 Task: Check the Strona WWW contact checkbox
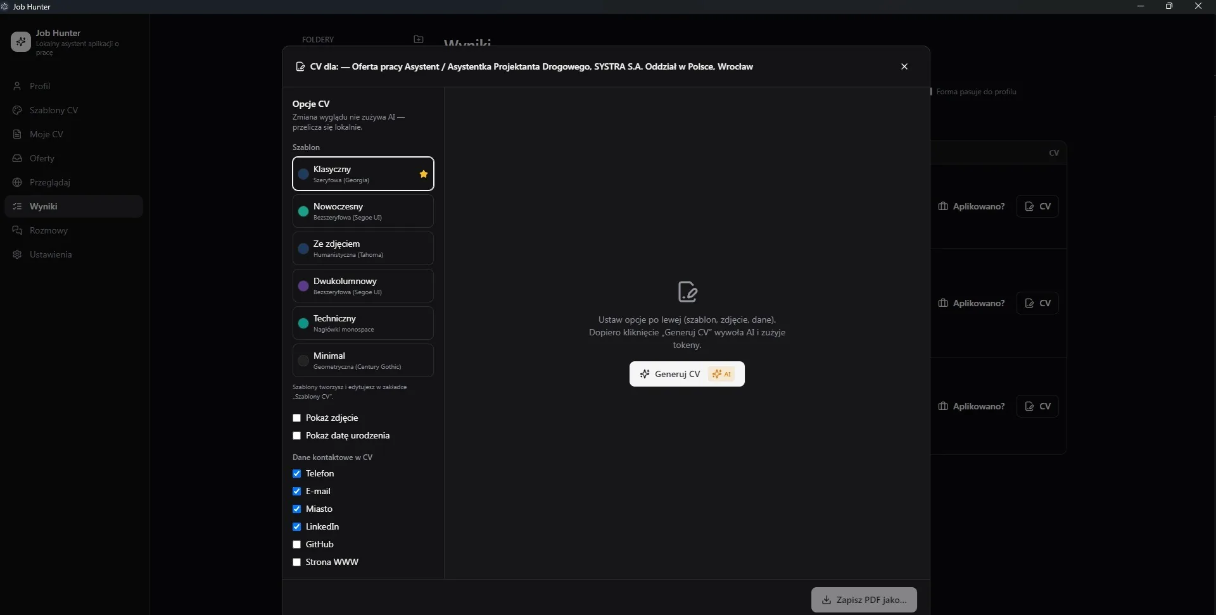(296, 562)
